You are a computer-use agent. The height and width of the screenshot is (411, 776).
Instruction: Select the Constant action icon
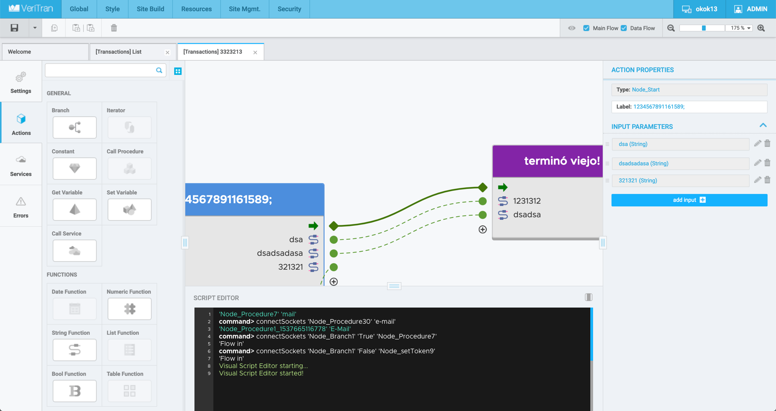(x=74, y=169)
